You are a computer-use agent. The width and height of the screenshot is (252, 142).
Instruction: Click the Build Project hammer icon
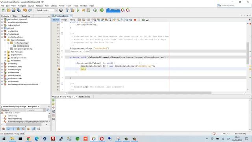[67, 10]
